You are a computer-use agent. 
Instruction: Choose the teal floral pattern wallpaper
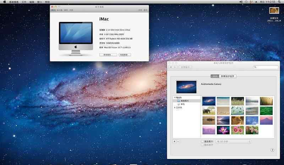point(237,111)
